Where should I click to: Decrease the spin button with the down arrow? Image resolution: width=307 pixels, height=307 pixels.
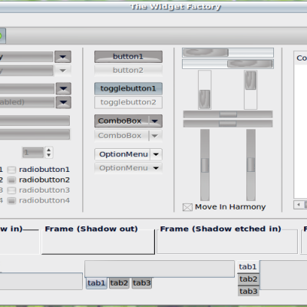coord(49,156)
